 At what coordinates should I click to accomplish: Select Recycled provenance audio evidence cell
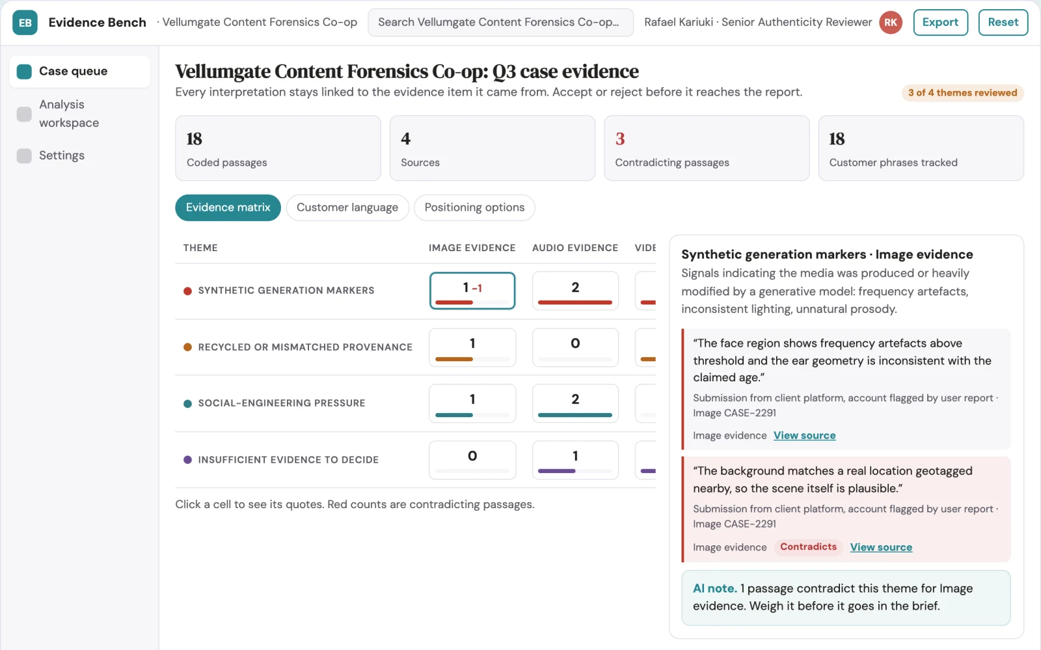[x=575, y=347]
